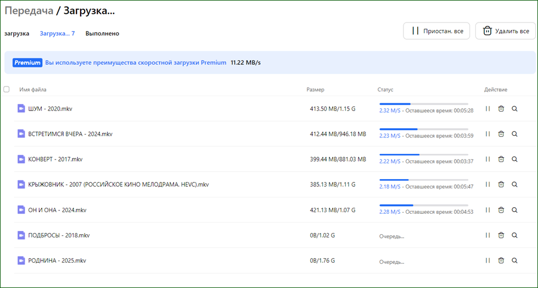The width and height of the screenshot is (538, 288).
Task: Click the video file icon of ШУМ - 2020.mkv
Action: click(x=21, y=109)
